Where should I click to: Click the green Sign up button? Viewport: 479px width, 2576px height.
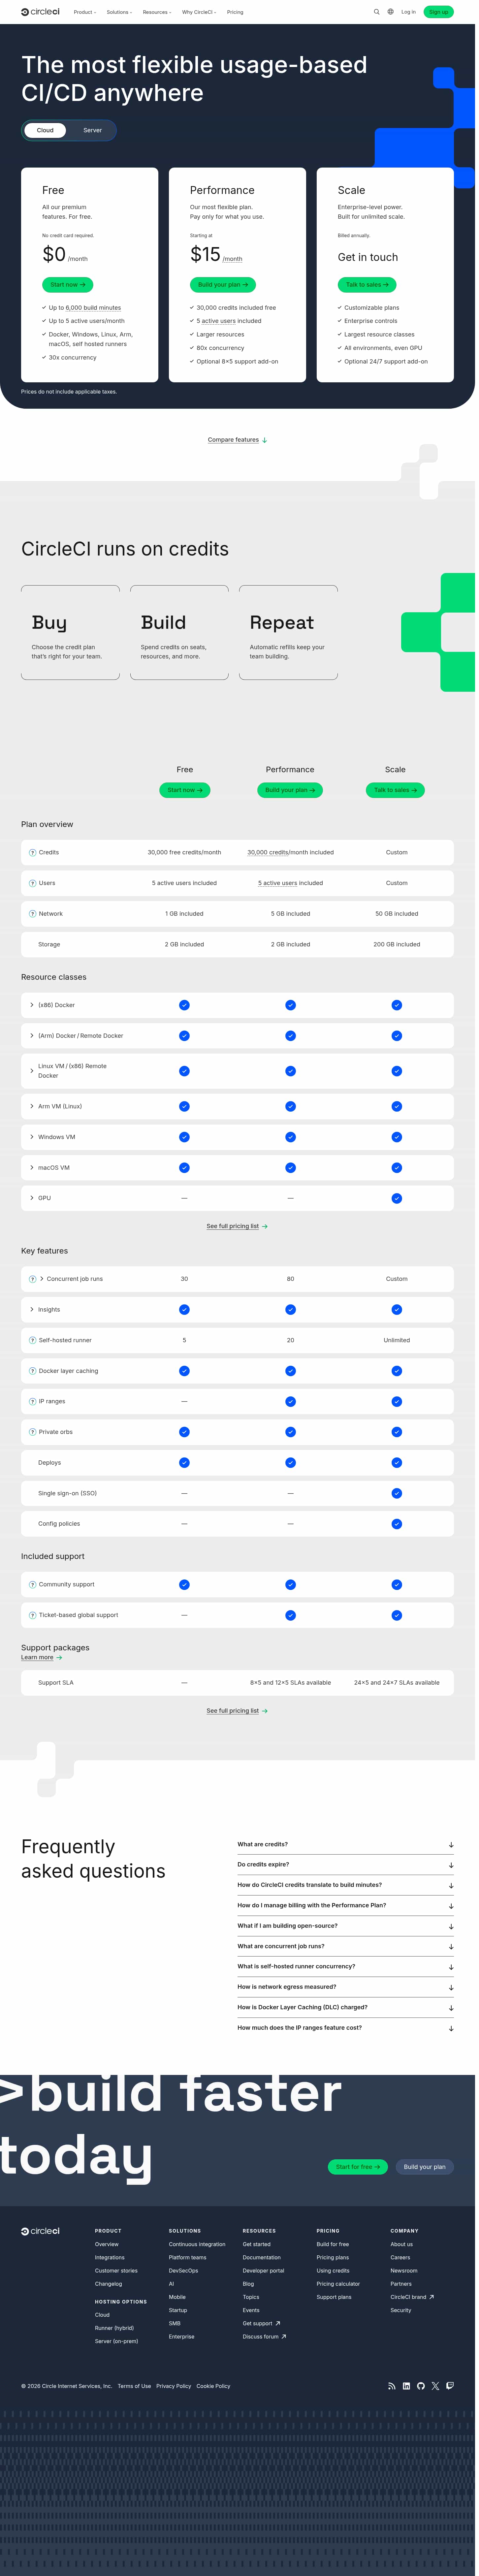[438, 12]
